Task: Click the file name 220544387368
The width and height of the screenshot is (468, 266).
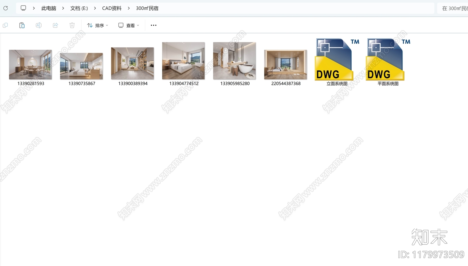Action: pos(286,83)
